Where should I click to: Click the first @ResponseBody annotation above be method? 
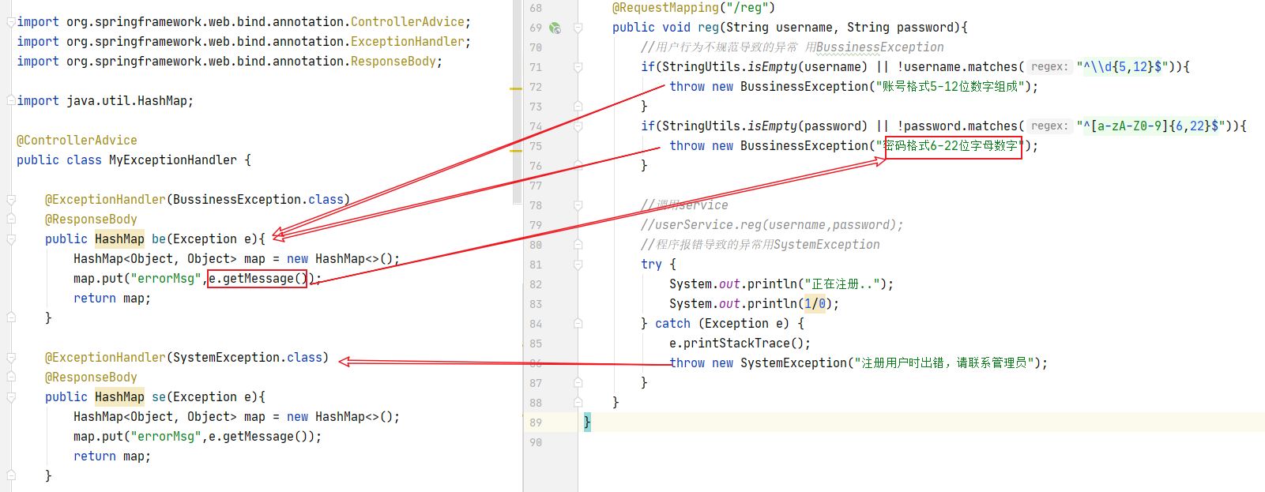point(91,220)
